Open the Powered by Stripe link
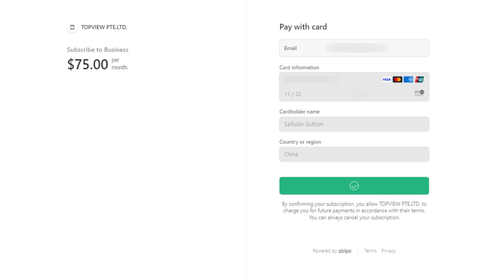 [x=332, y=251]
